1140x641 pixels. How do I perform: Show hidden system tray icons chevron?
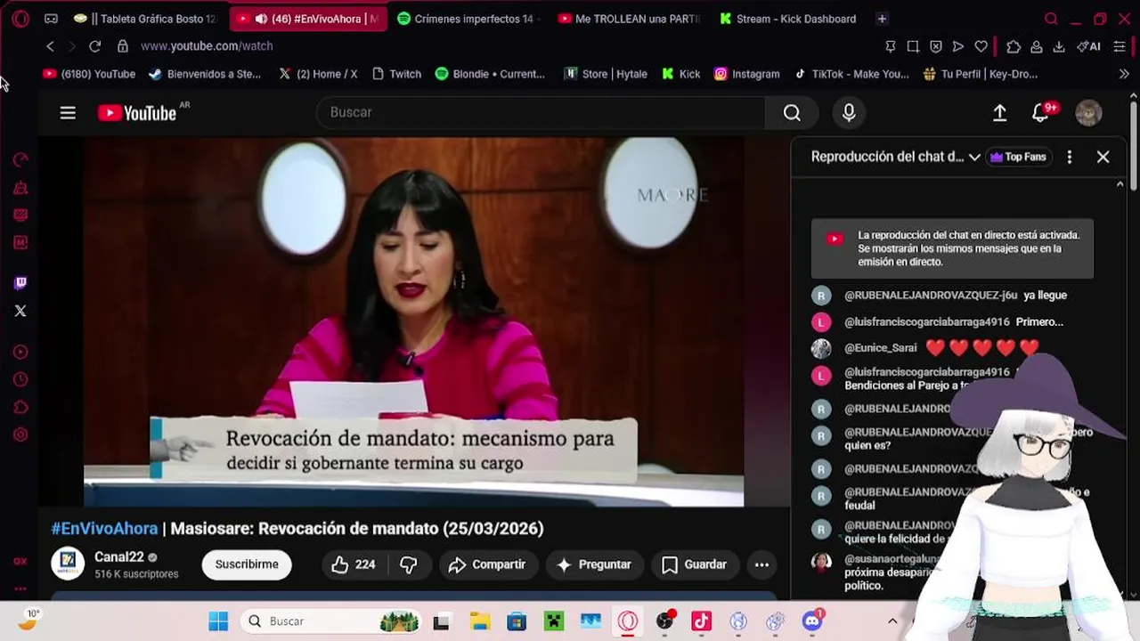[x=892, y=621]
